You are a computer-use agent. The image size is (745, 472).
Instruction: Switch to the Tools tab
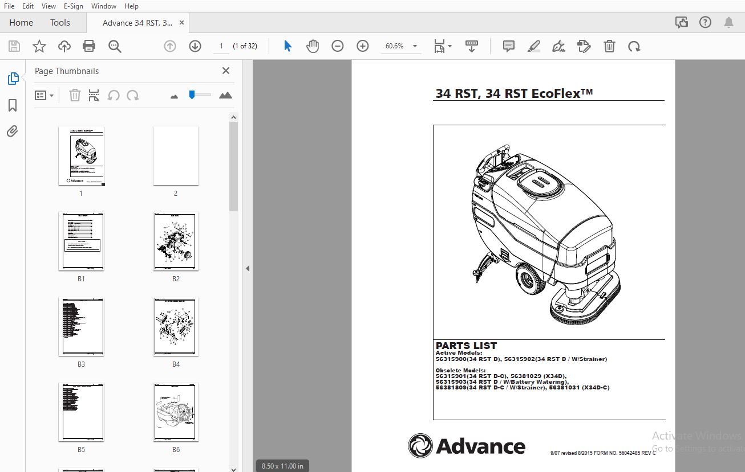60,23
